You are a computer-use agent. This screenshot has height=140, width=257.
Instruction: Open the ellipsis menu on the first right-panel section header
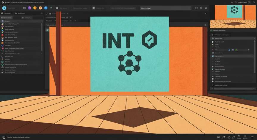pyautogui.click(x=254, y=38)
